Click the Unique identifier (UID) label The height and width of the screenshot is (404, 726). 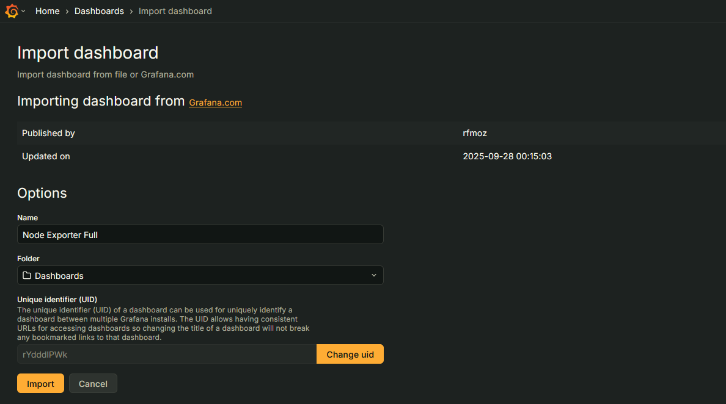click(57, 299)
